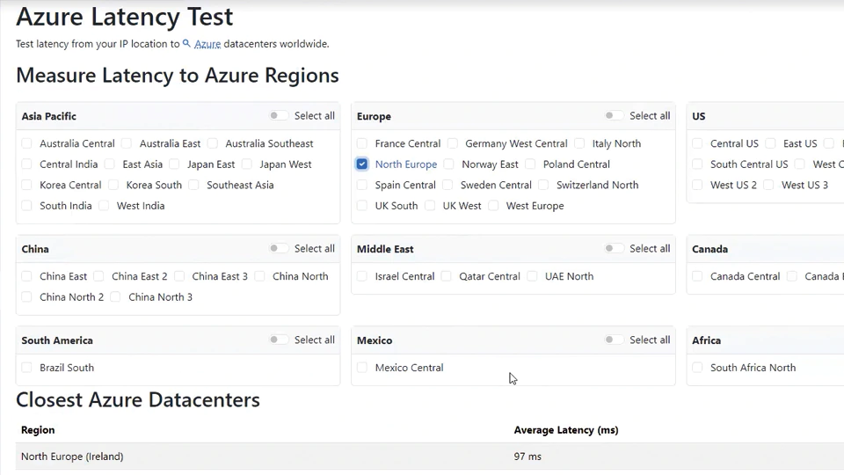Check the China East 3 checkbox
The height and width of the screenshot is (475, 844).
click(179, 276)
